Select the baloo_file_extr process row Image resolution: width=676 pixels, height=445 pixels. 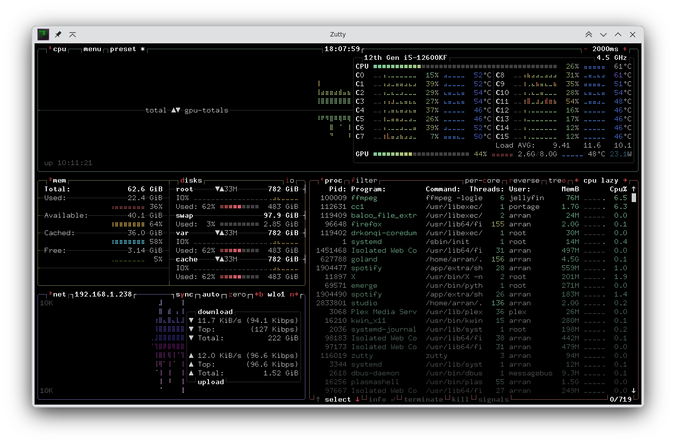click(471, 215)
